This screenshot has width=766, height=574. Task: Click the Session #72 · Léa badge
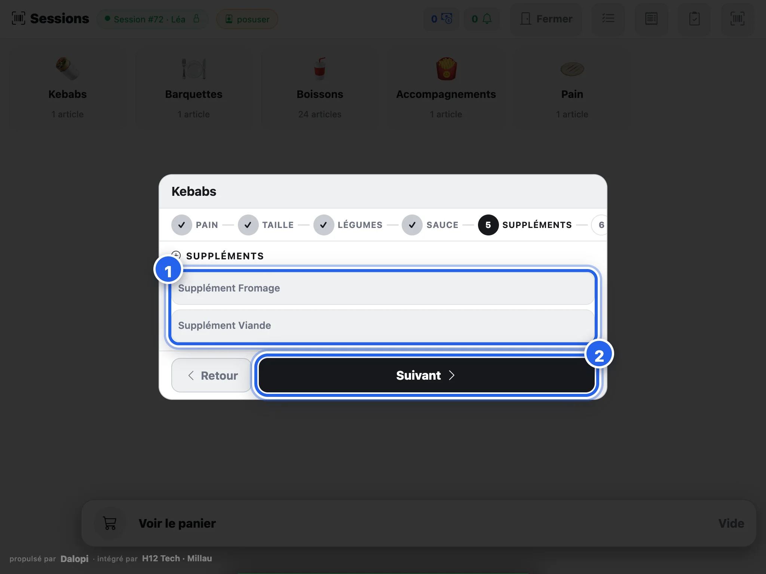tap(152, 19)
